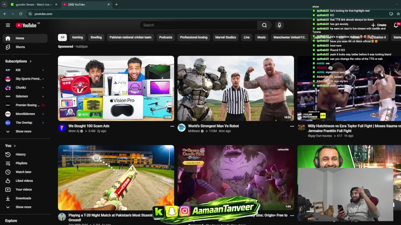Image resolution: width=401 pixels, height=225 pixels.
Task: Open Sky Sports Premier subscription
Action: (25, 79)
